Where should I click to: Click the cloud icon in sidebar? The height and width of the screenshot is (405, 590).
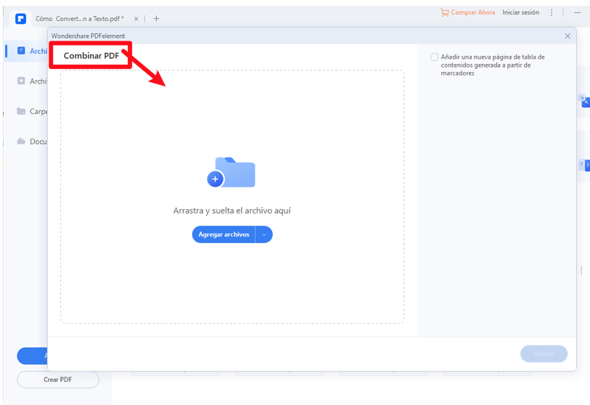[21, 141]
